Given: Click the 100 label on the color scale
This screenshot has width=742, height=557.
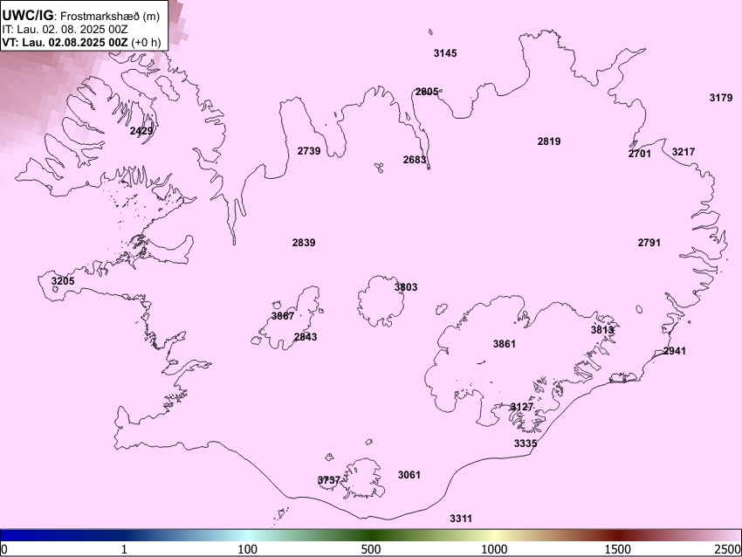Looking at the screenshot, I should pyautogui.click(x=248, y=549).
